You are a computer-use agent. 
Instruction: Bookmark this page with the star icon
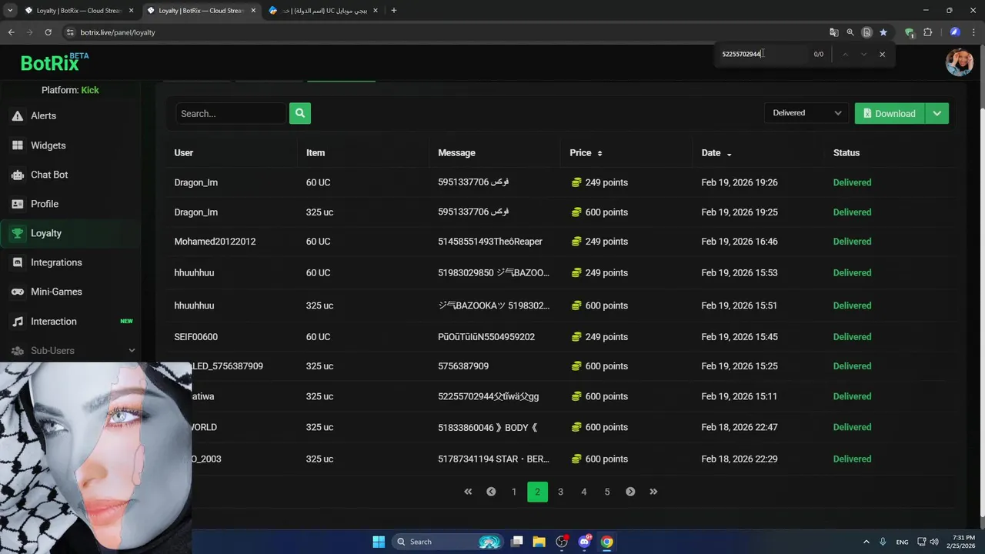point(883,32)
